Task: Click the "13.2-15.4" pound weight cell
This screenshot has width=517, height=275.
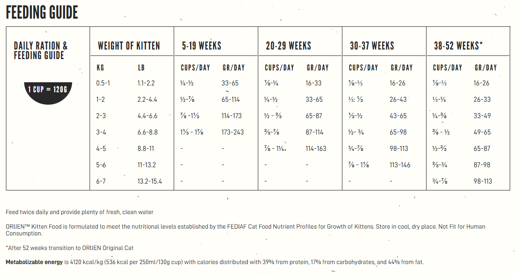Action: pos(150,181)
